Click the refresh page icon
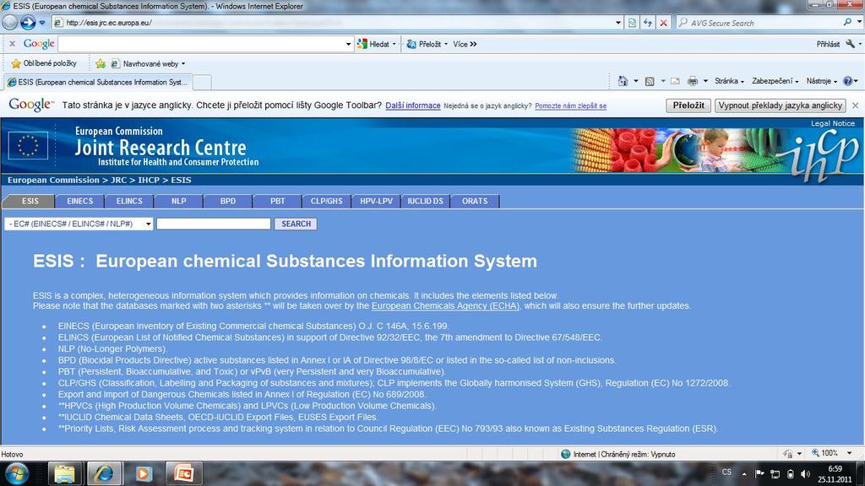 [648, 23]
